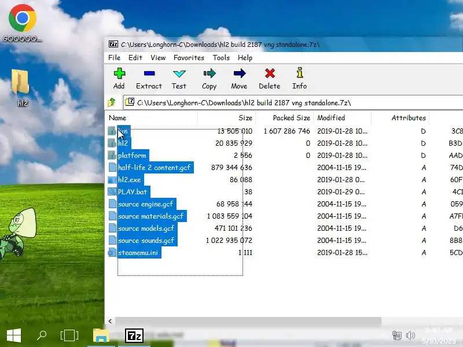Open the File menu

[x=114, y=58]
